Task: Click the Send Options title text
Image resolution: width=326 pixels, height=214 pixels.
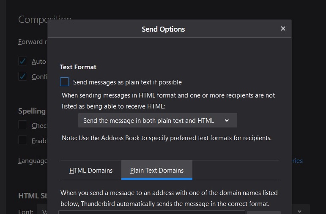Action: tap(163, 29)
